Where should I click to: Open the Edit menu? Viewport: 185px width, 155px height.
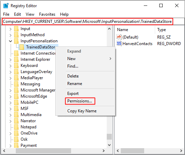(x=18, y=14)
